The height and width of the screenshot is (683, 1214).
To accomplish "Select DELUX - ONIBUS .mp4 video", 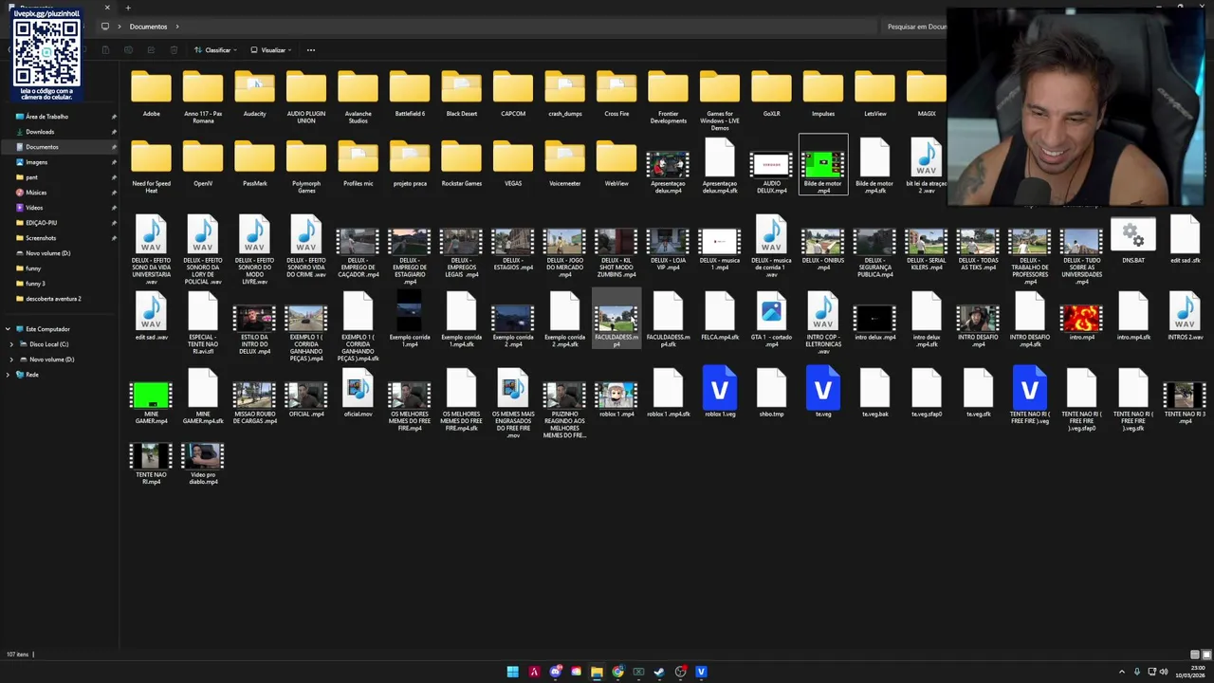I will click(x=822, y=244).
